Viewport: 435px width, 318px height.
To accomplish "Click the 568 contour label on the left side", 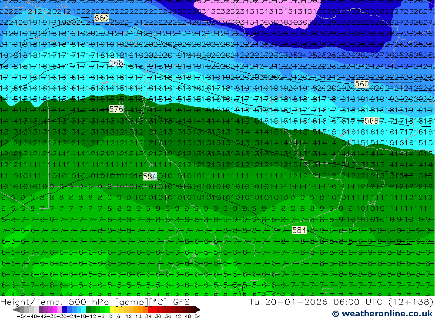I will (116, 63).
